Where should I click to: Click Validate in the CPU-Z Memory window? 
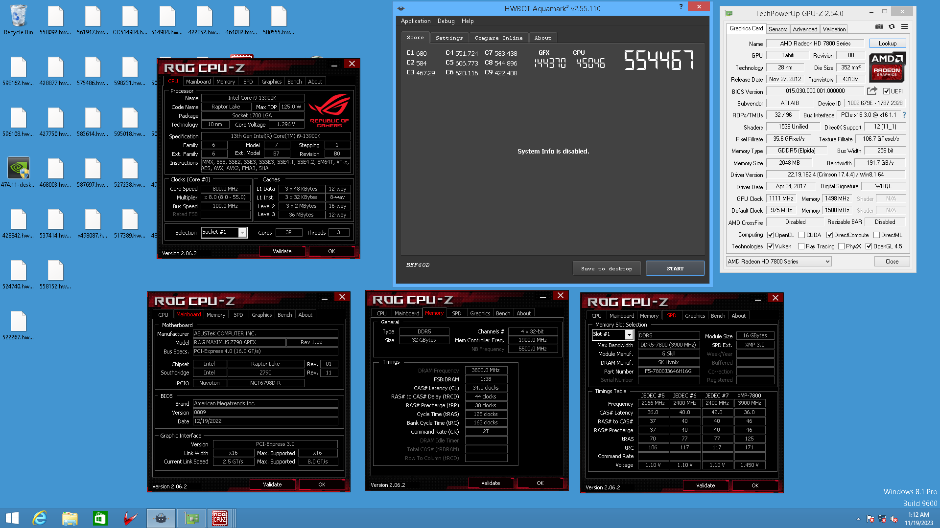[490, 483]
